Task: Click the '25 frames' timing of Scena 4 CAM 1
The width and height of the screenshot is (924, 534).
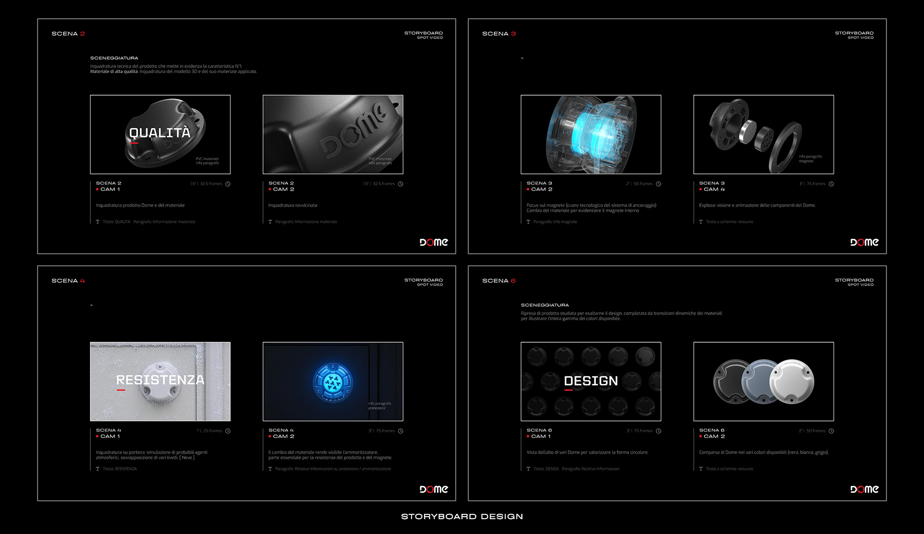Action: tap(213, 431)
